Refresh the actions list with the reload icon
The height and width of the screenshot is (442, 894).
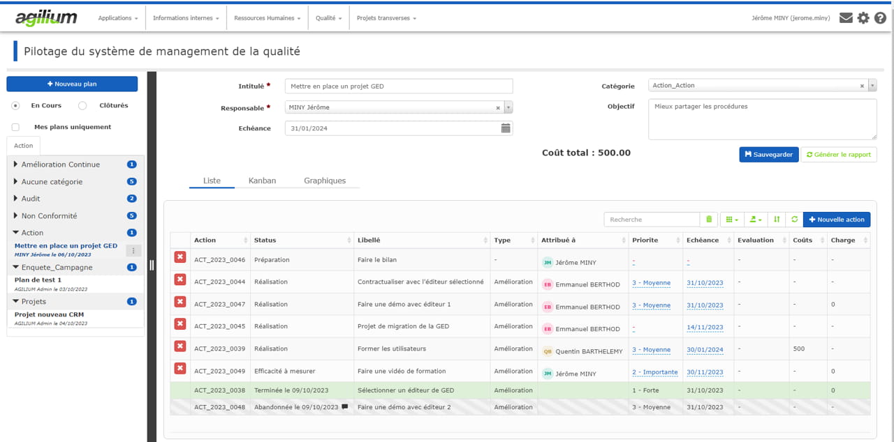pyautogui.click(x=794, y=219)
